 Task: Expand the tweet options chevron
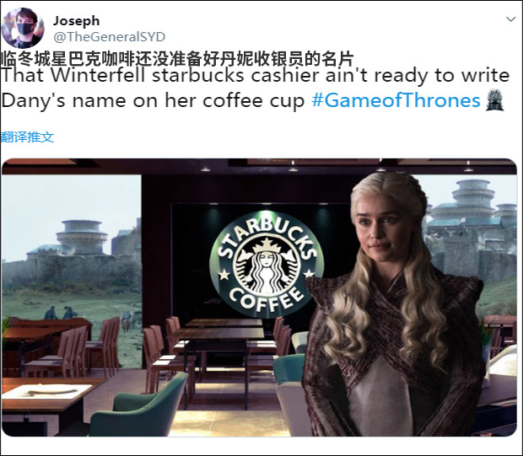click(510, 19)
